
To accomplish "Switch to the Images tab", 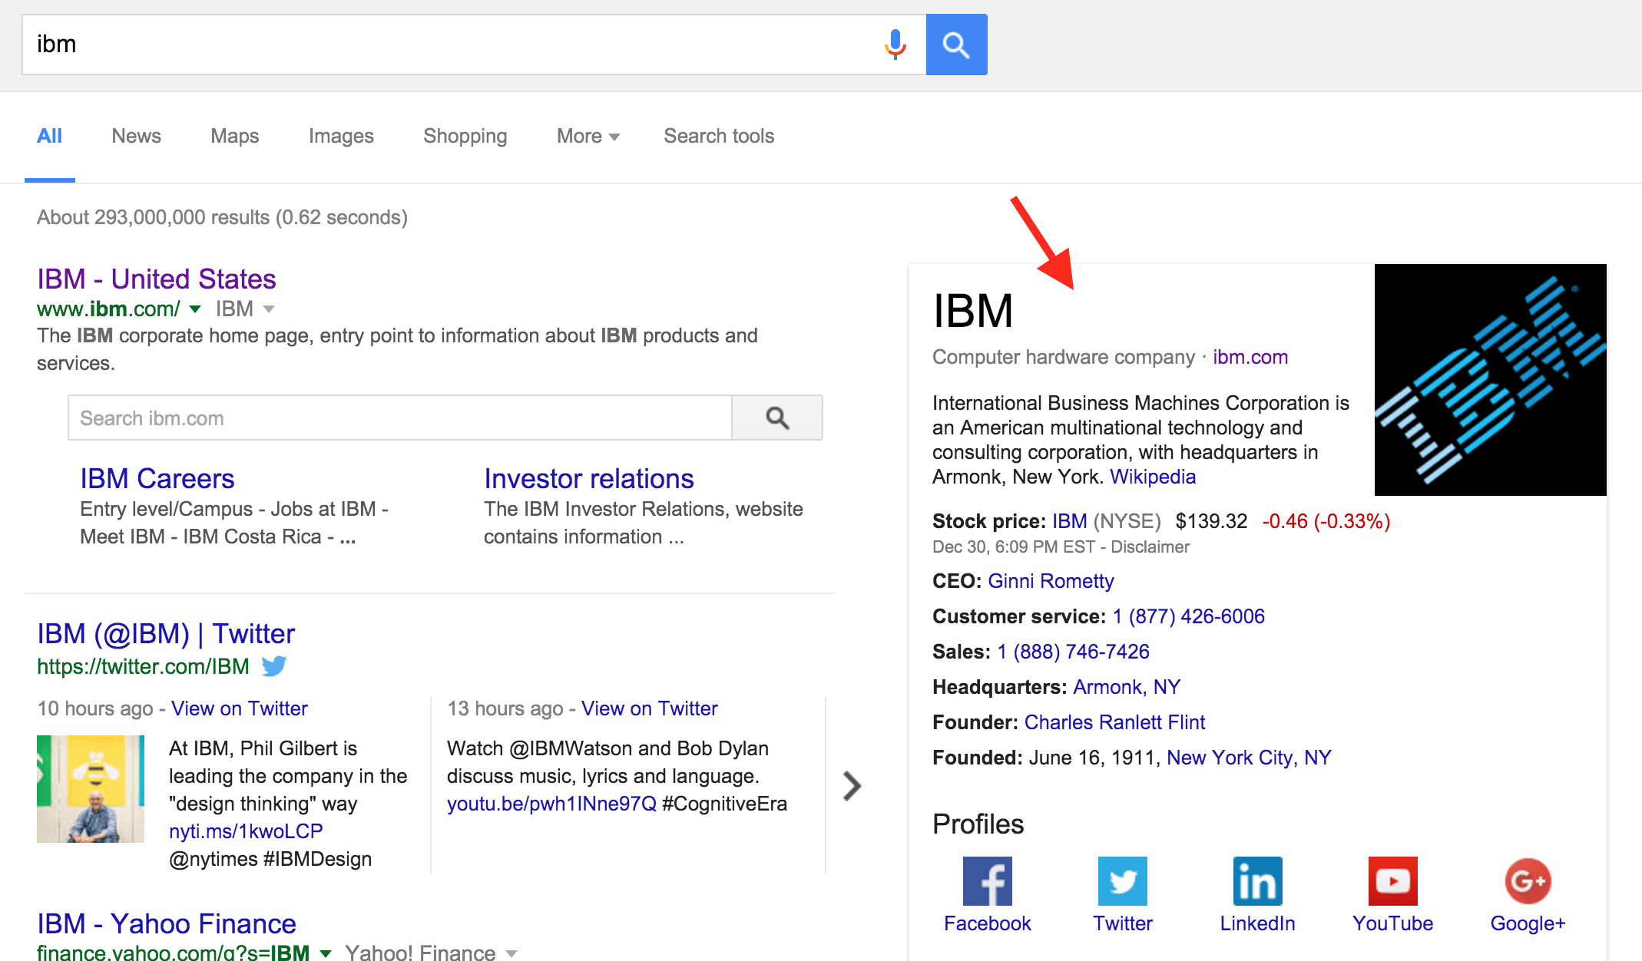I will pos(341,137).
